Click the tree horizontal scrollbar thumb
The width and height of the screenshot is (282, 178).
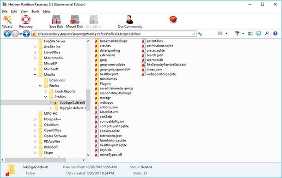tap(36, 160)
